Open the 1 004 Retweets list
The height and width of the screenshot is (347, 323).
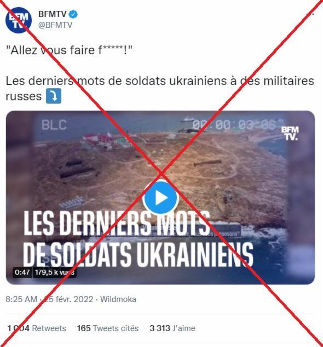tap(37, 328)
